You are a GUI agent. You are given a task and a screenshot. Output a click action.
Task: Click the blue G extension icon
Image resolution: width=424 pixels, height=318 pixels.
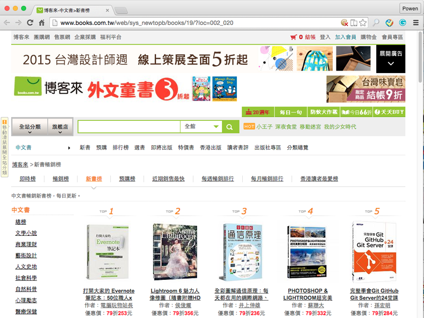pyautogui.click(x=403, y=23)
